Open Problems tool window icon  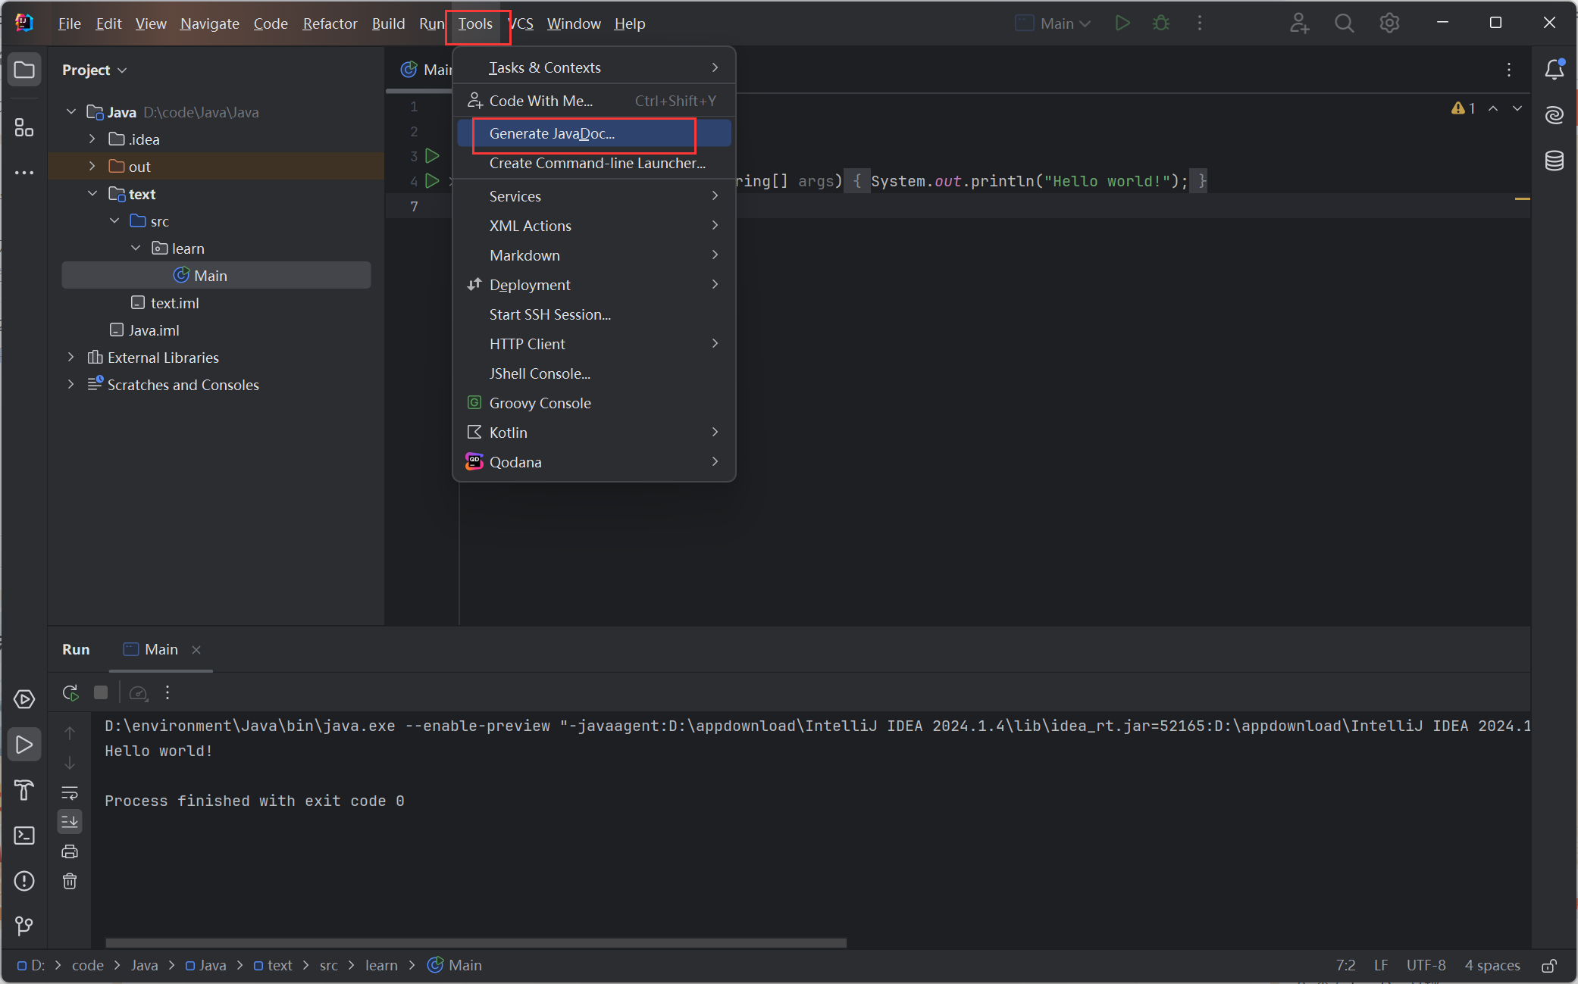[24, 881]
